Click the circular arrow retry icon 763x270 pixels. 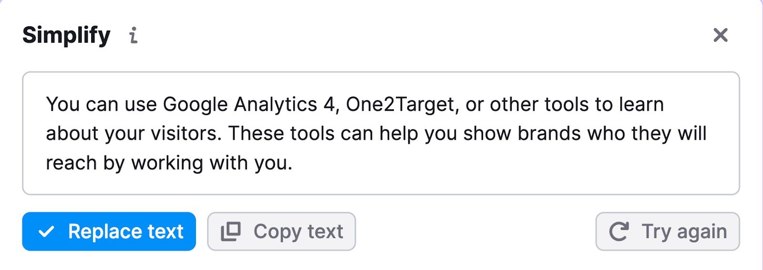[619, 232]
